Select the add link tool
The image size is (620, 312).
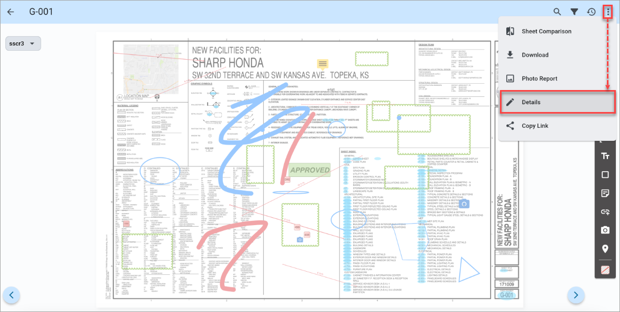pyautogui.click(x=605, y=212)
